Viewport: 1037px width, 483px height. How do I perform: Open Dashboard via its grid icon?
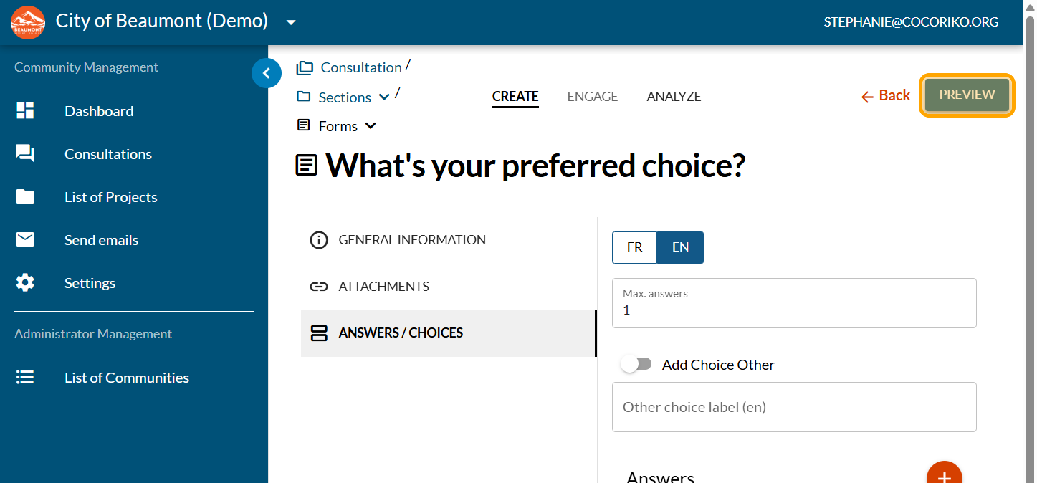tap(25, 110)
